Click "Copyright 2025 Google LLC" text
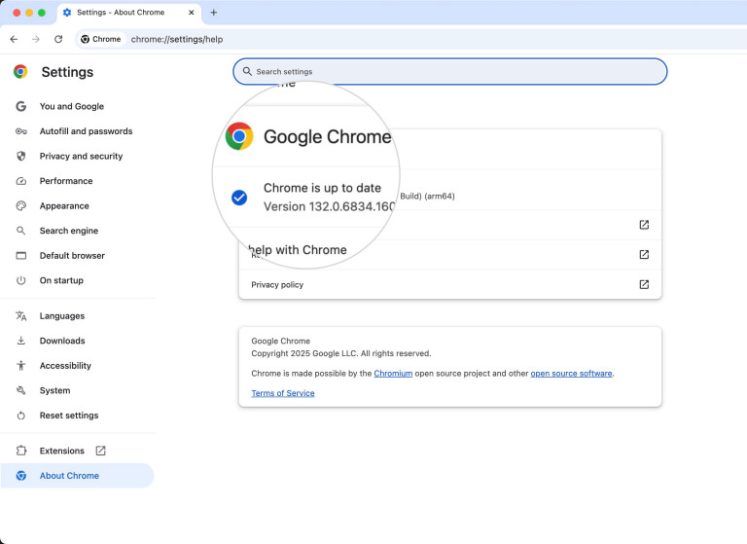 pos(304,353)
